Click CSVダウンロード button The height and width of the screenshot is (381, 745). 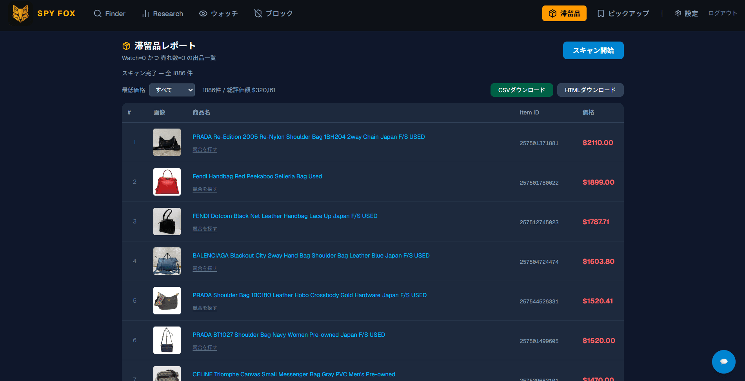[521, 90]
